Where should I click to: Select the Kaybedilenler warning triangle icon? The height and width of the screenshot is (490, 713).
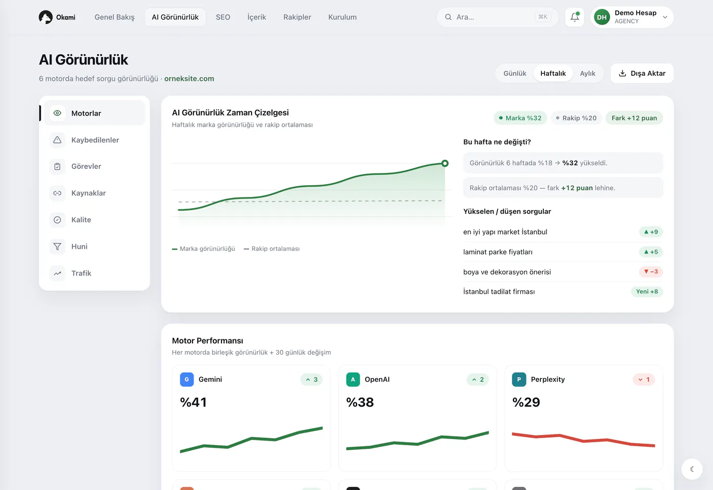click(x=58, y=140)
